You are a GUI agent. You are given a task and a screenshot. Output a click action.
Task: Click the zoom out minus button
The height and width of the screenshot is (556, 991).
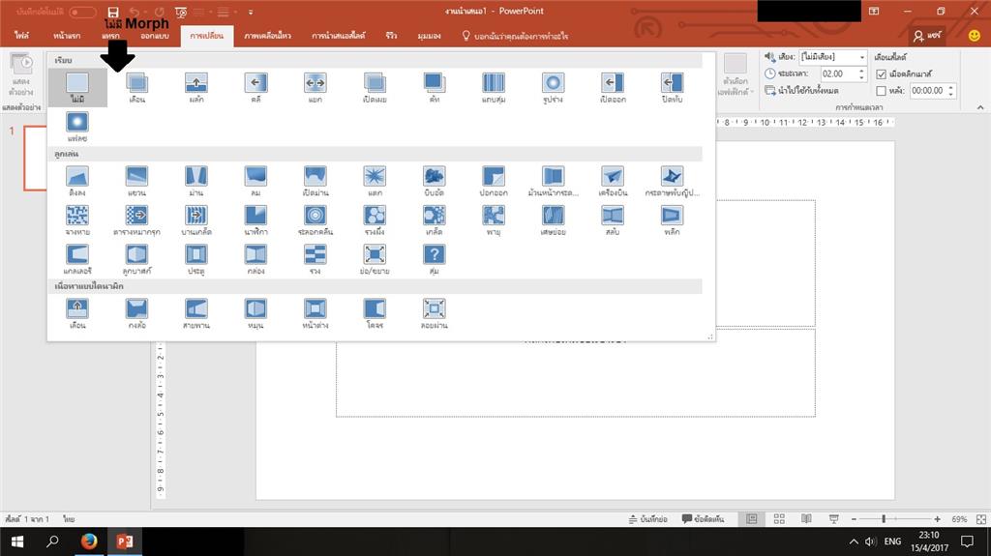pos(854,518)
